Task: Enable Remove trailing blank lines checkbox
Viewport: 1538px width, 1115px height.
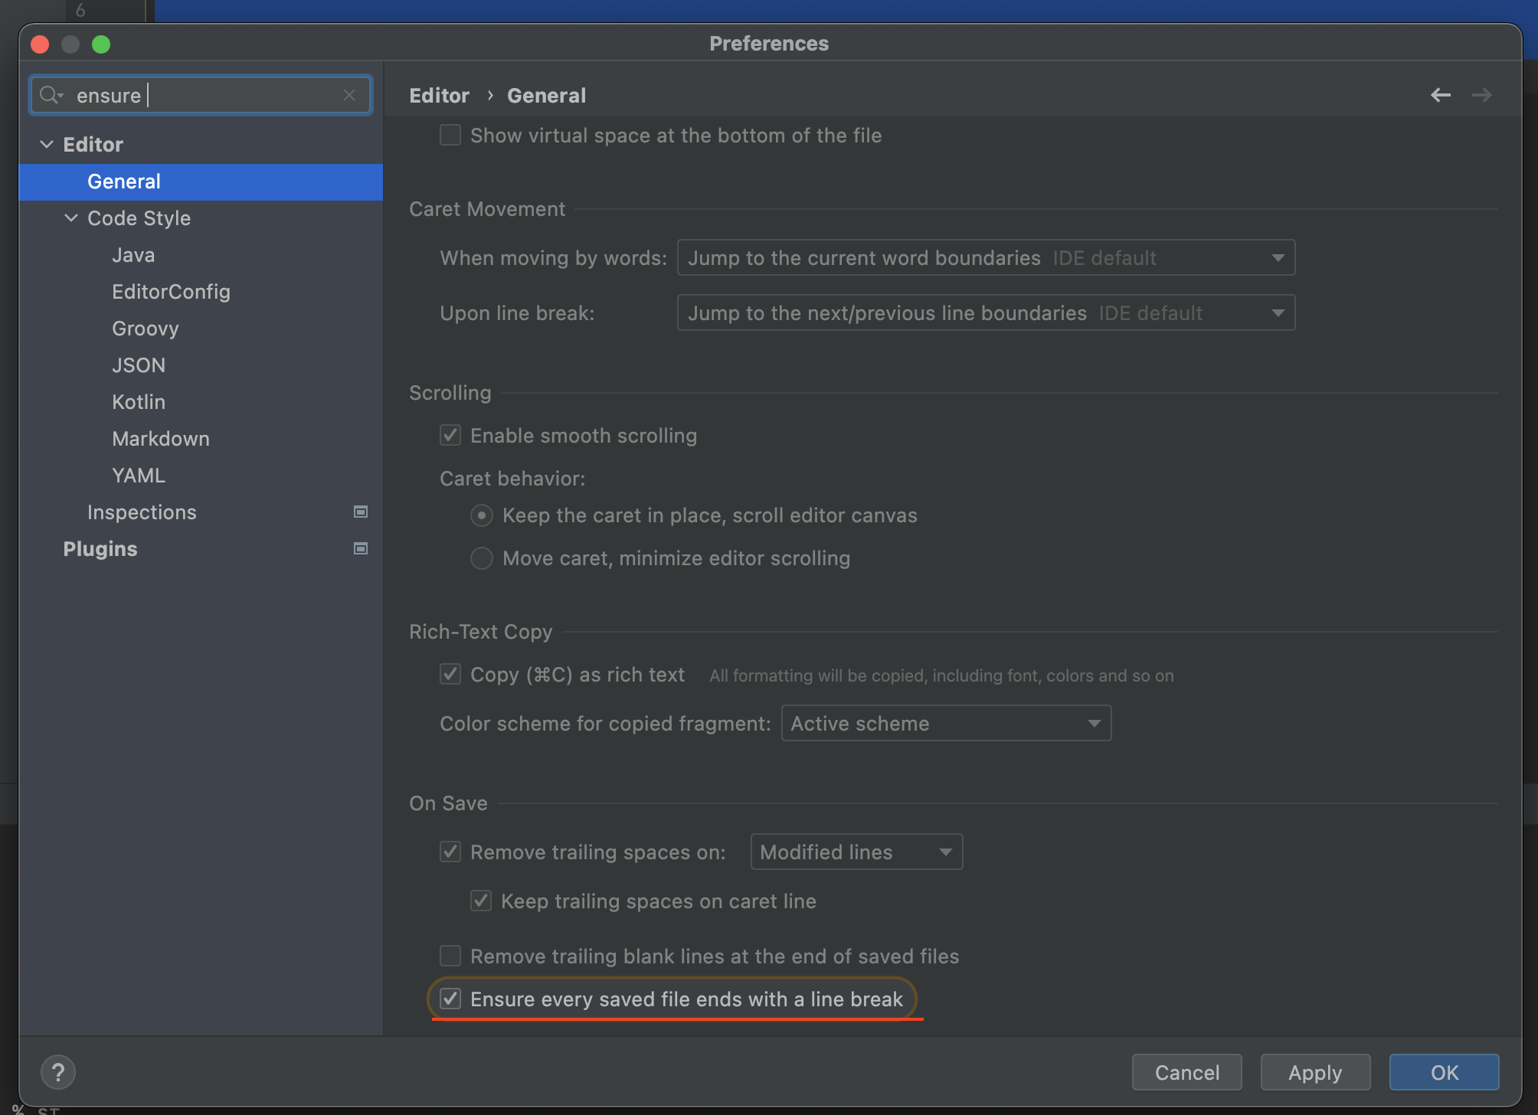Action: (x=450, y=956)
